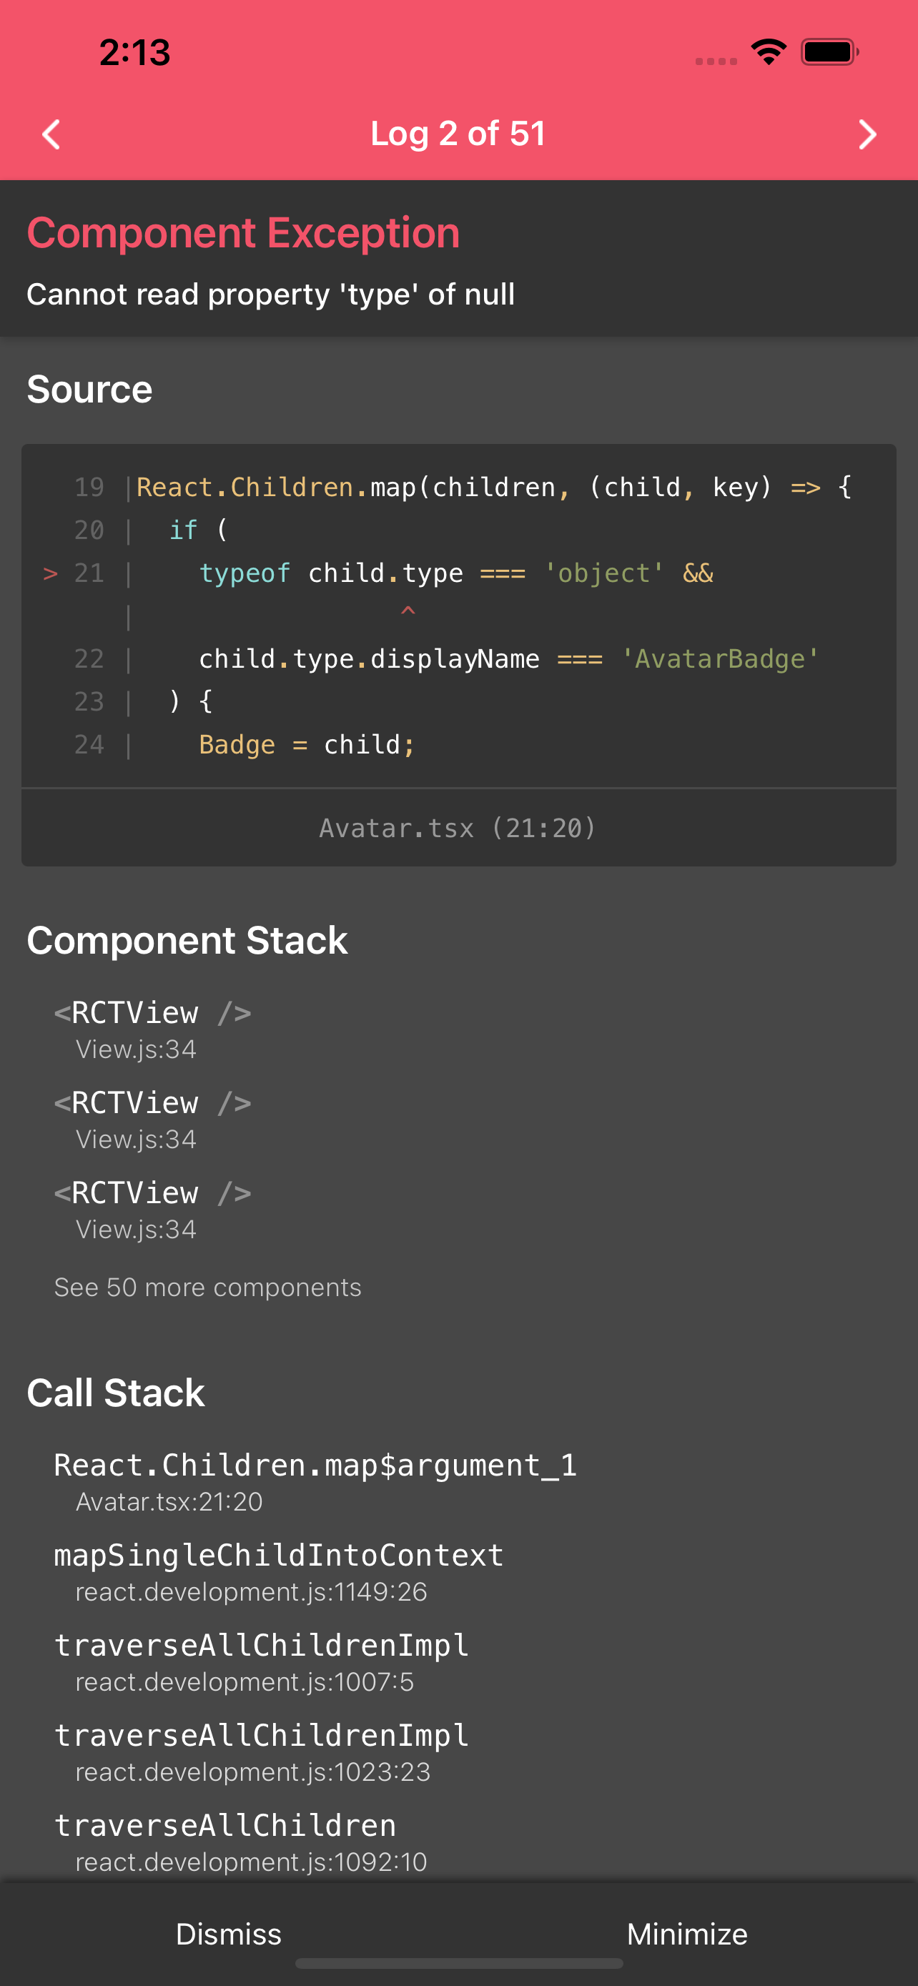This screenshot has width=918, height=1986.
Task: Open the mapSingleChildIntoContext stack frame
Action: tap(278, 1554)
